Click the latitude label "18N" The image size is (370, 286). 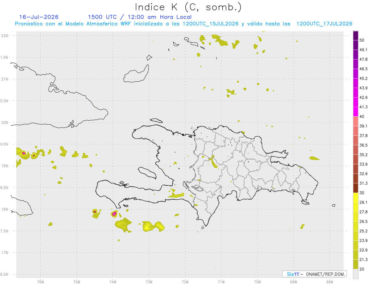click(5, 209)
